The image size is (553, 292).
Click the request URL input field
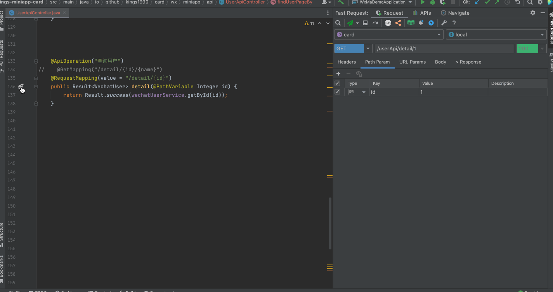(x=444, y=48)
